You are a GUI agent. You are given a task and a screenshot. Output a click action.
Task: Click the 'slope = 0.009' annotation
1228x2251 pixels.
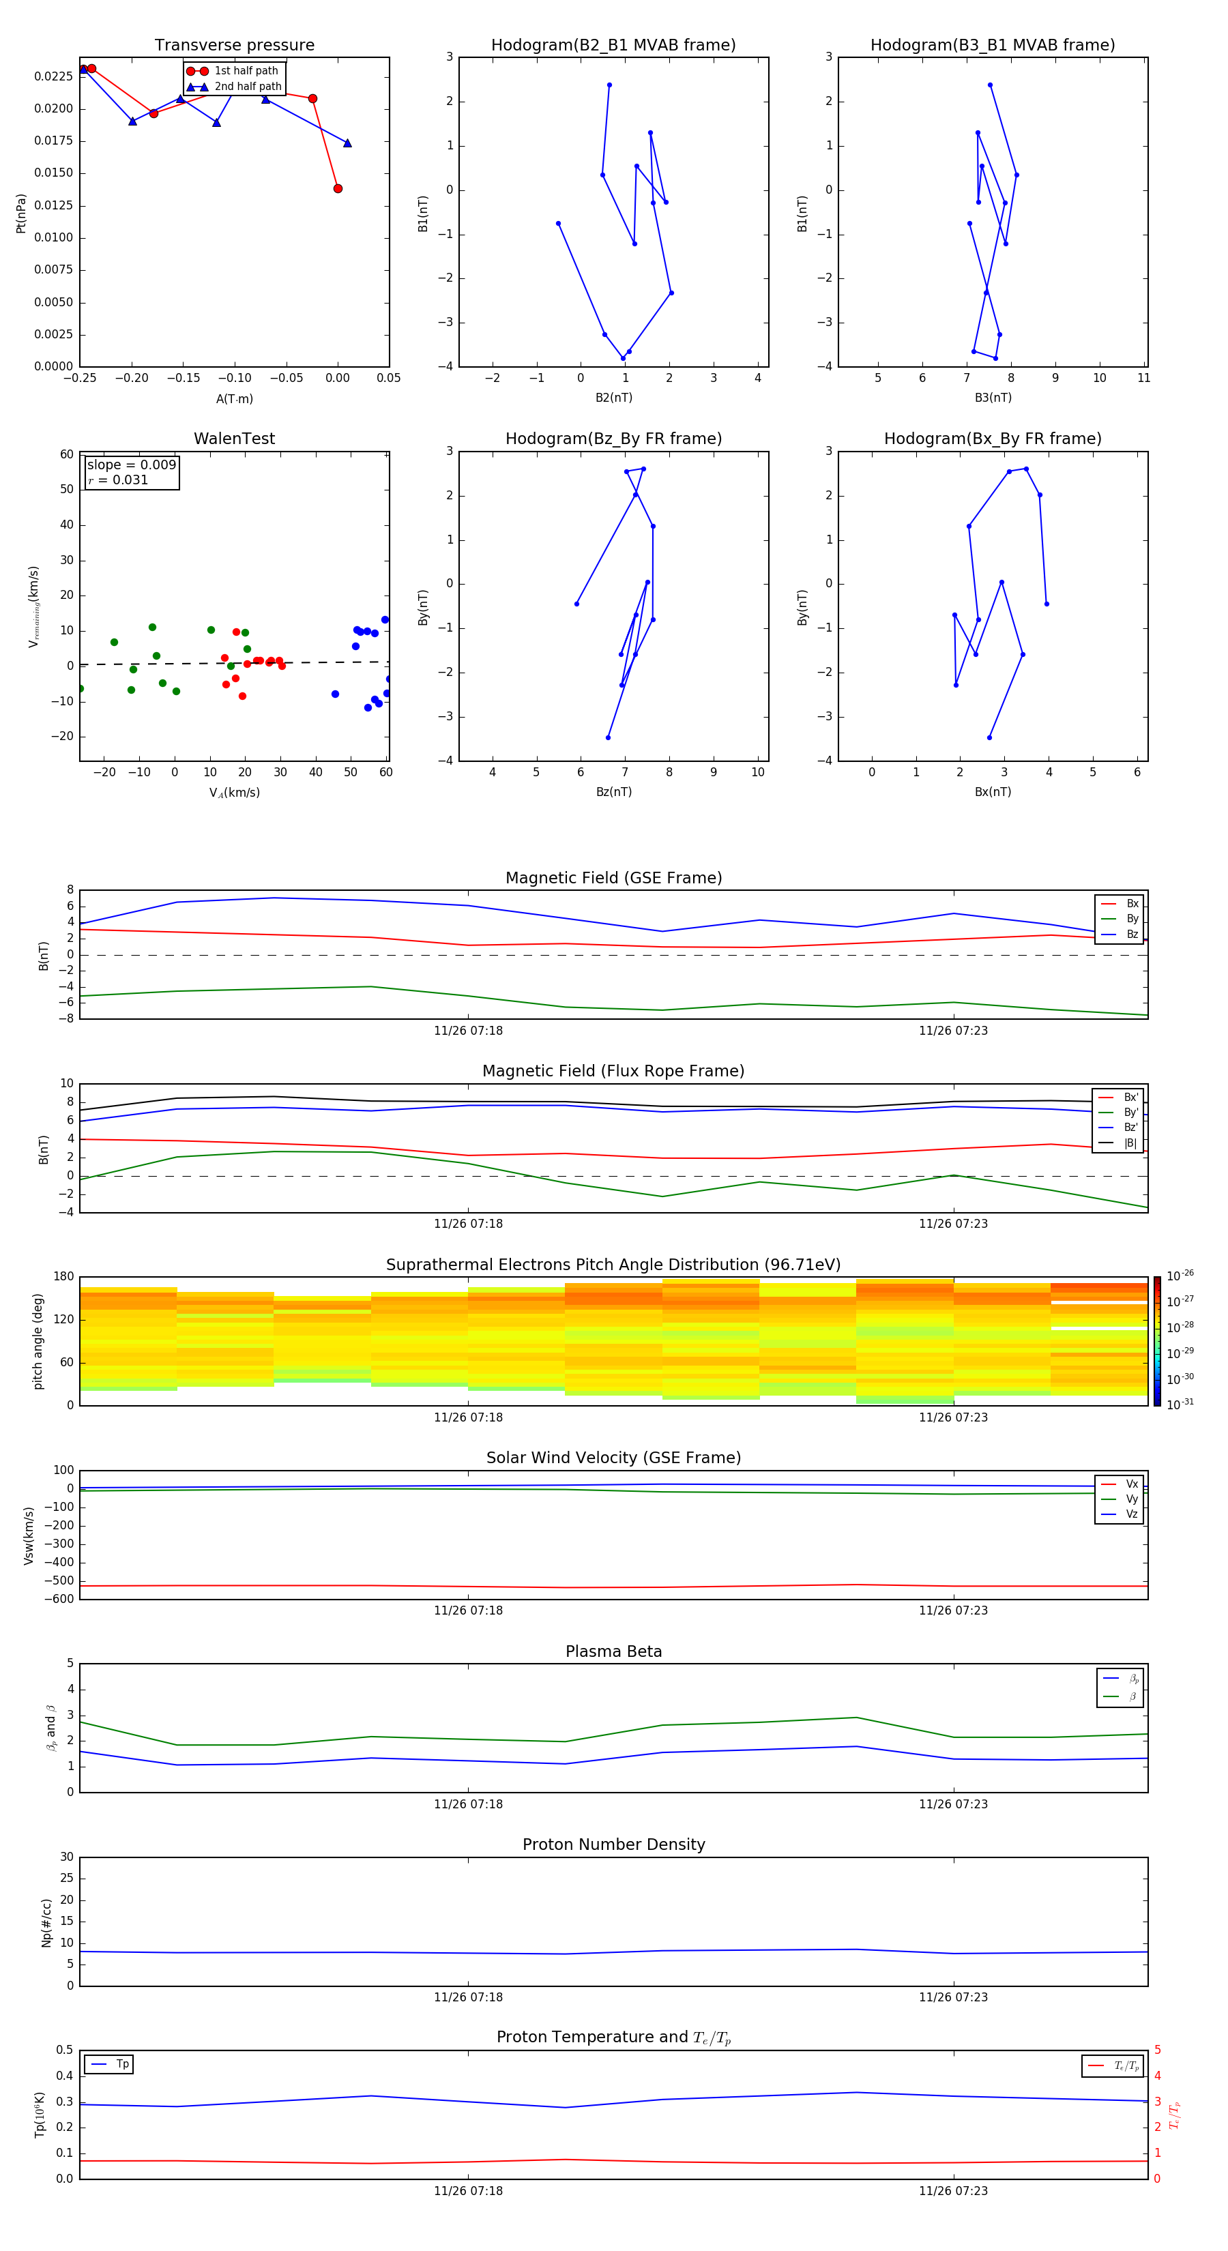coord(131,465)
